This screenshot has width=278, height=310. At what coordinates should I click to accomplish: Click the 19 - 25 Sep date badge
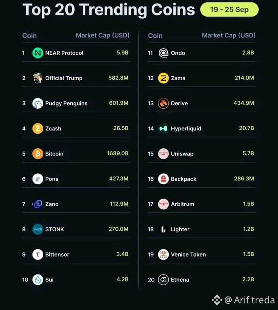(229, 10)
